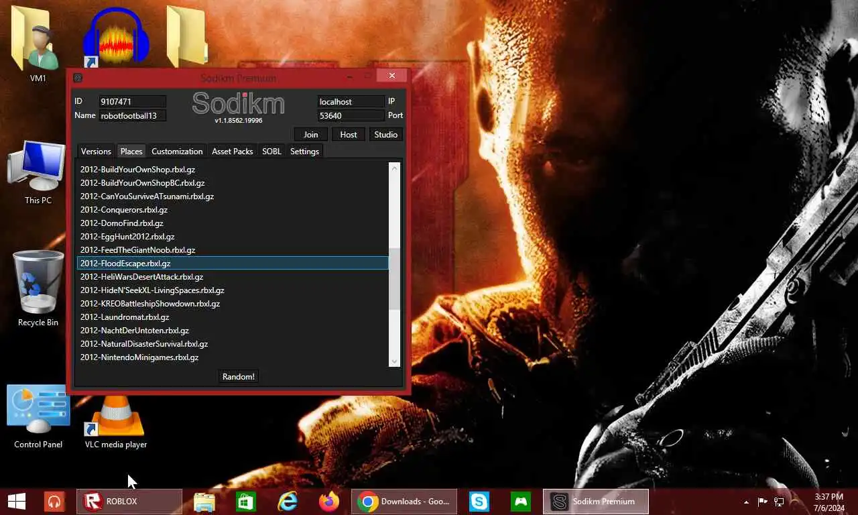The image size is (858, 515).
Task: Click Sodikm window title bar icon
Action: (77, 77)
